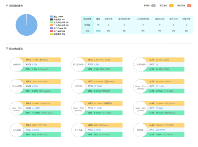Viewport: 198px width, 147px height.
Task: Click the 100% pass ratio link in table
Action: [x=98, y=31]
